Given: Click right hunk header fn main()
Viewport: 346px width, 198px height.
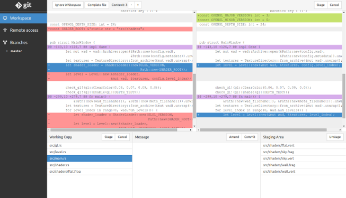Looking at the screenshot, I should 269,97.
